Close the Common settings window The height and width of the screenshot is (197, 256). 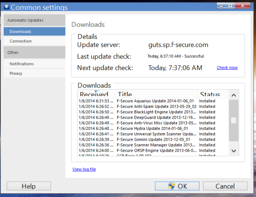click(x=243, y=6)
